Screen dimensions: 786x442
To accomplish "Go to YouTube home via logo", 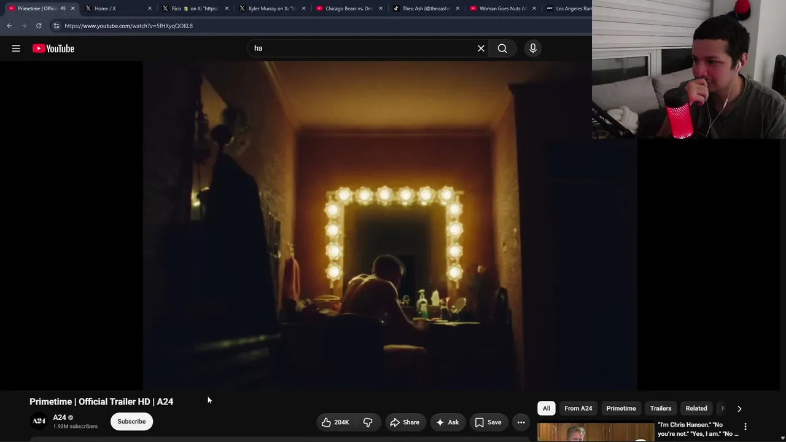I will point(53,48).
